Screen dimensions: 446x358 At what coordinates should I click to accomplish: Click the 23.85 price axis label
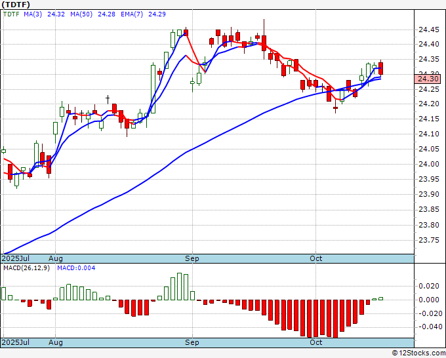pos(429,210)
